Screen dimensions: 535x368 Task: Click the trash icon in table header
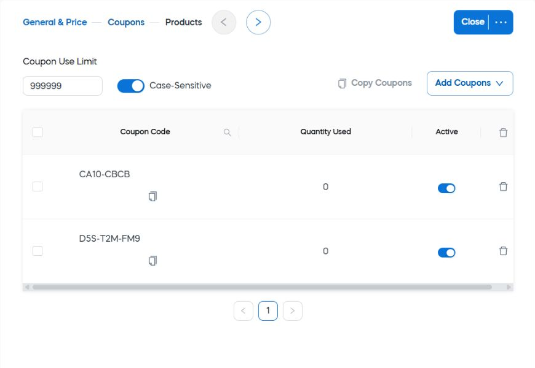[x=503, y=132]
